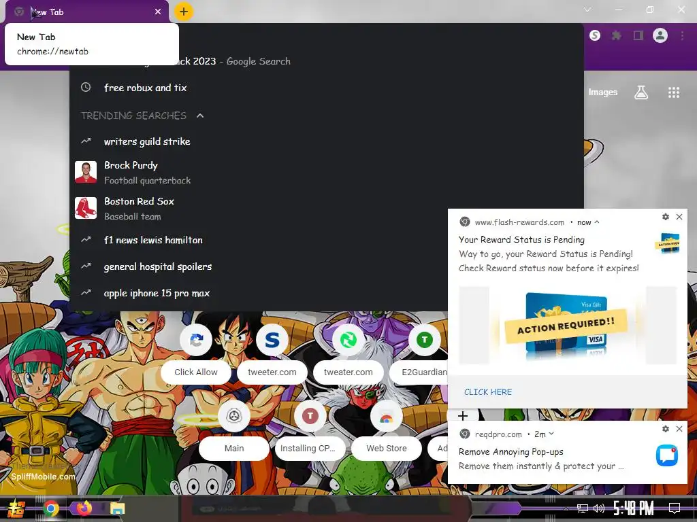Click the 5:48 PM taskbar clock
The height and width of the screenshot is (522, 697).
click(634, 508)
